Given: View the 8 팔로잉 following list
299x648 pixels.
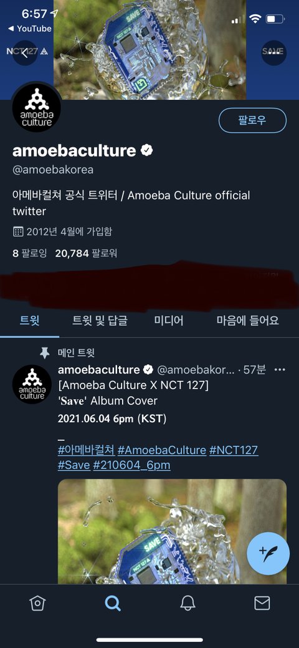Looking at the screenshot, I should [30, 253].
